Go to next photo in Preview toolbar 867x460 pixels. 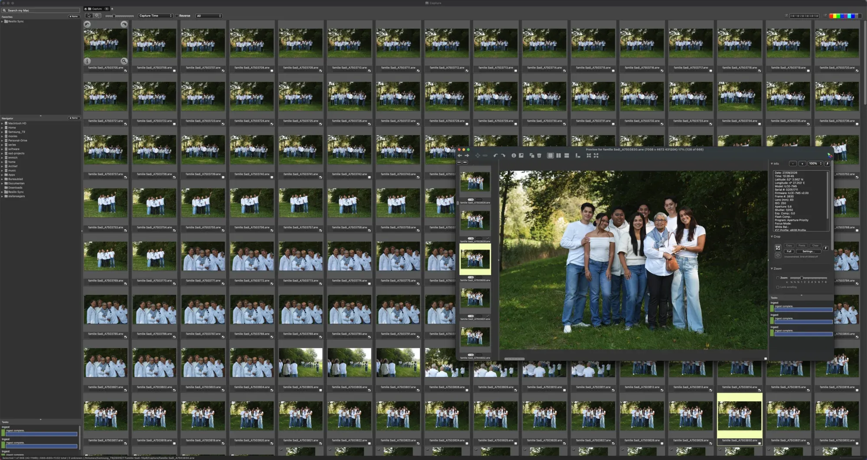coord(467,155)
